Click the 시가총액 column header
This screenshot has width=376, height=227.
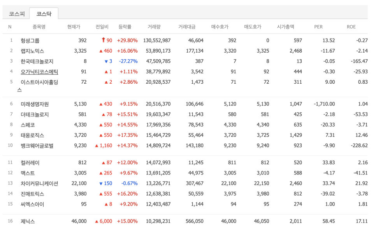285,27
